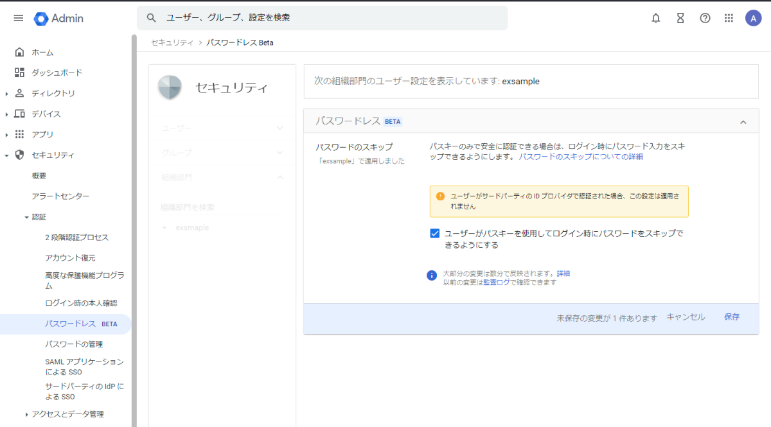The image size is (771, 427).
Task: Collapse the パスワードレス settings card
Action: 743,121
